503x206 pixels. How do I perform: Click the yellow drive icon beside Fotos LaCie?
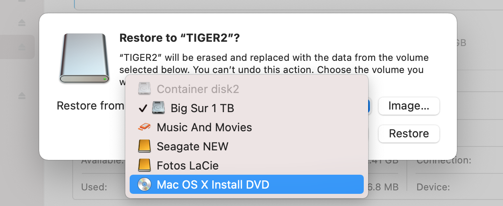point(144,165)
